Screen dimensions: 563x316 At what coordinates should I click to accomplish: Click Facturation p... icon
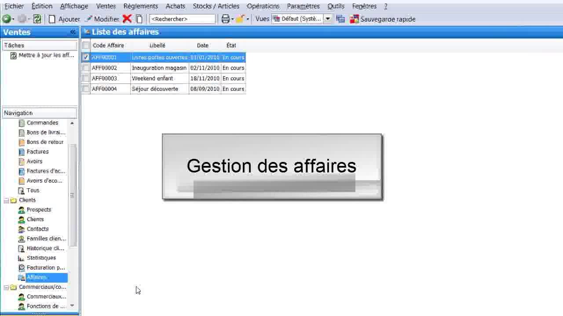tap(22, 268)
